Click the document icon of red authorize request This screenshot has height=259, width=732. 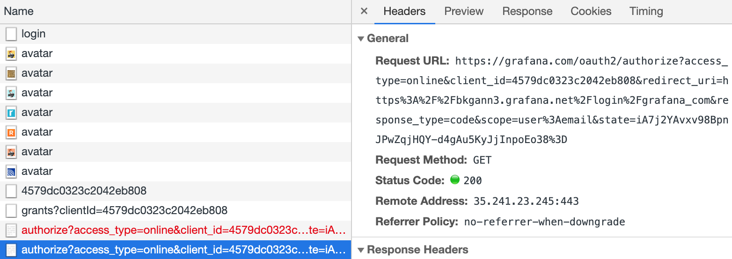point(11,230)
